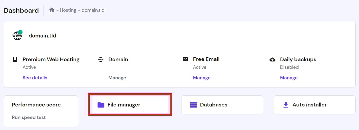Click the www globe domain icon
Viewport: 359px width, 130px height.
(x=17, y=36)
